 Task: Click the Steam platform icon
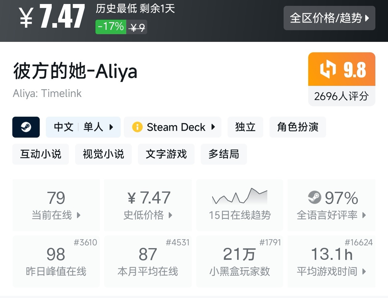26,127
